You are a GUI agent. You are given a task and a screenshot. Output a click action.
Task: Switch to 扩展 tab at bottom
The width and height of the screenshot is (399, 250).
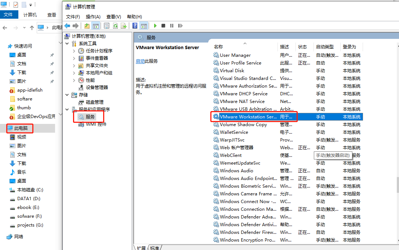[x=141, y=248]
